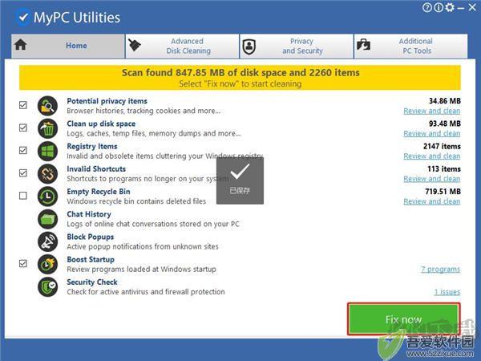Click the Chat History green bubble icon

47,219
